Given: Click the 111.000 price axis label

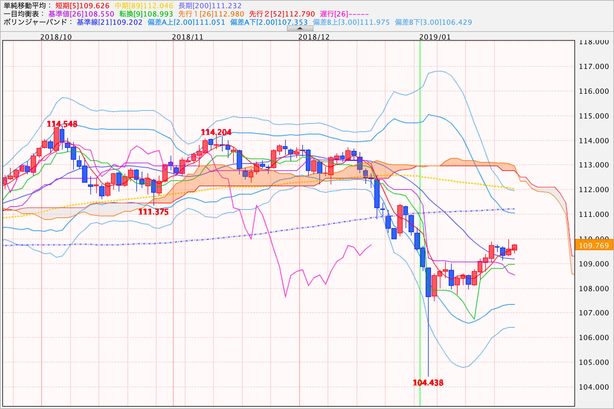Looking at the screenshot, I should (594, 215).
